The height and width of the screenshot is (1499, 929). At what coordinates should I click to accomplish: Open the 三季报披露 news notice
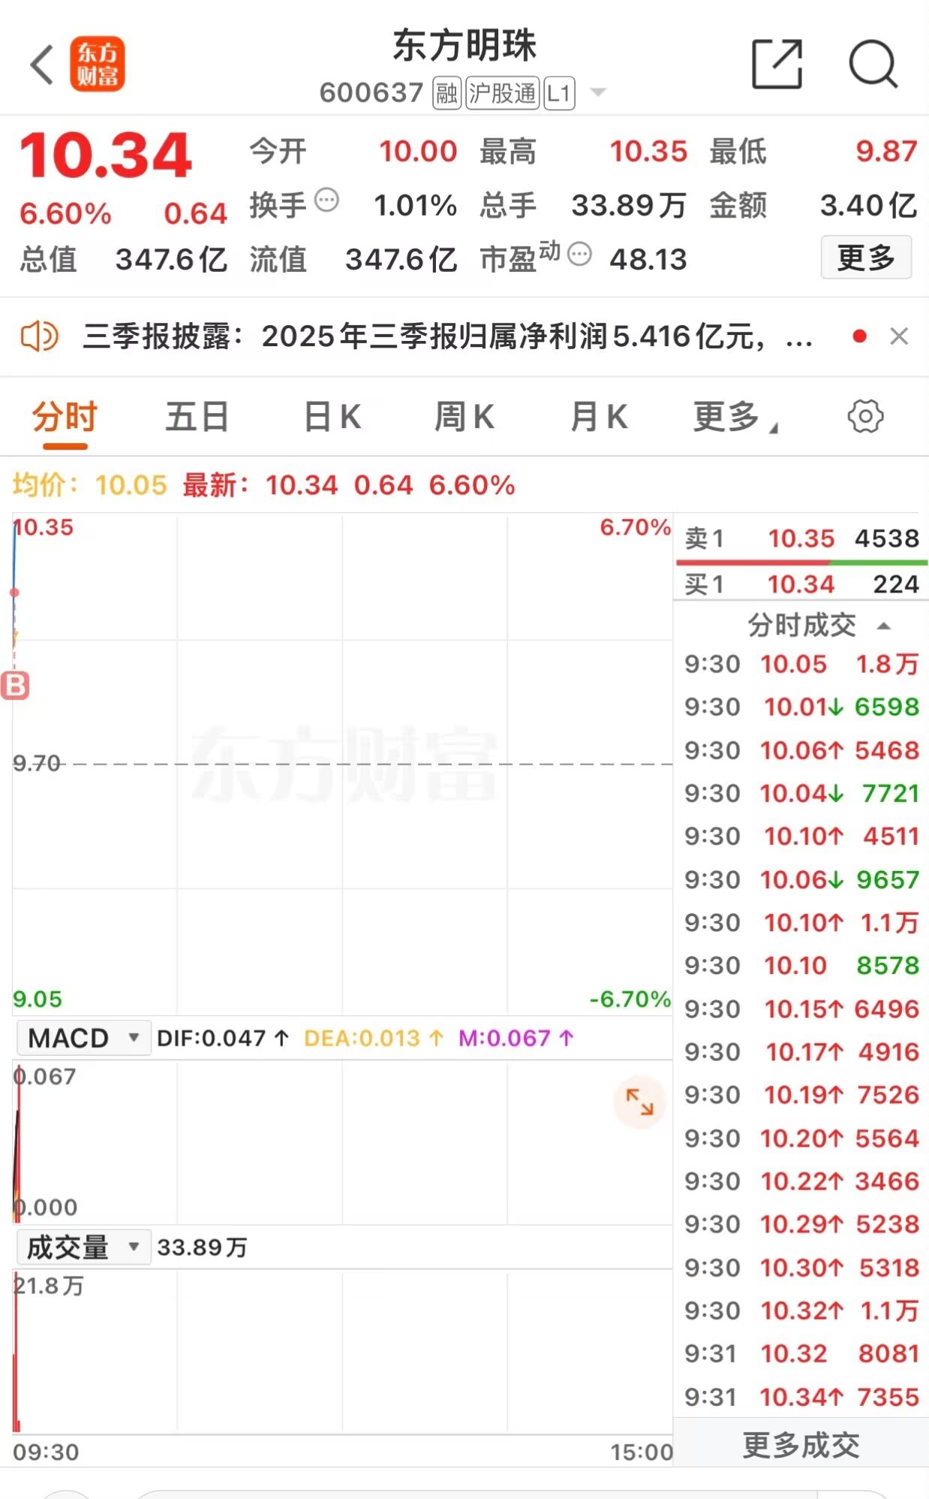[x=447, y=336]
